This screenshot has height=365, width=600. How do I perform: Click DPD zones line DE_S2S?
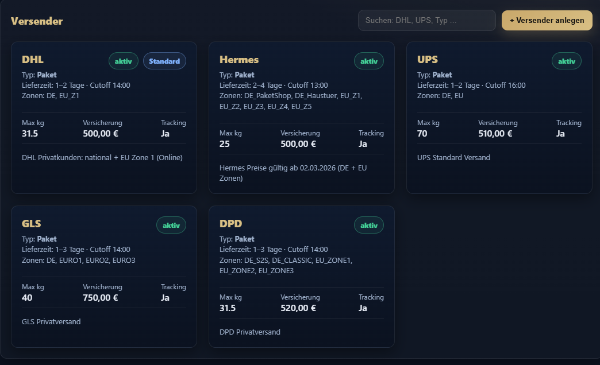click(286, 265)
